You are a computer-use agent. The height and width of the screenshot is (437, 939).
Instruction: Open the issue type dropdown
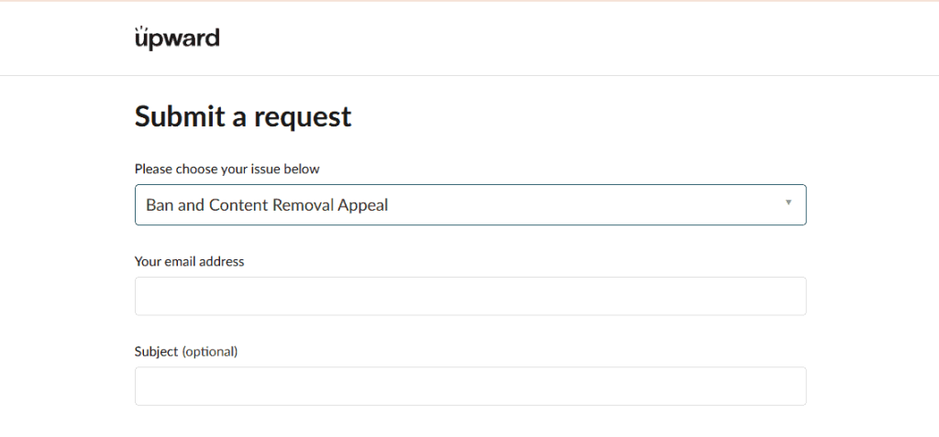coord(469,205)
